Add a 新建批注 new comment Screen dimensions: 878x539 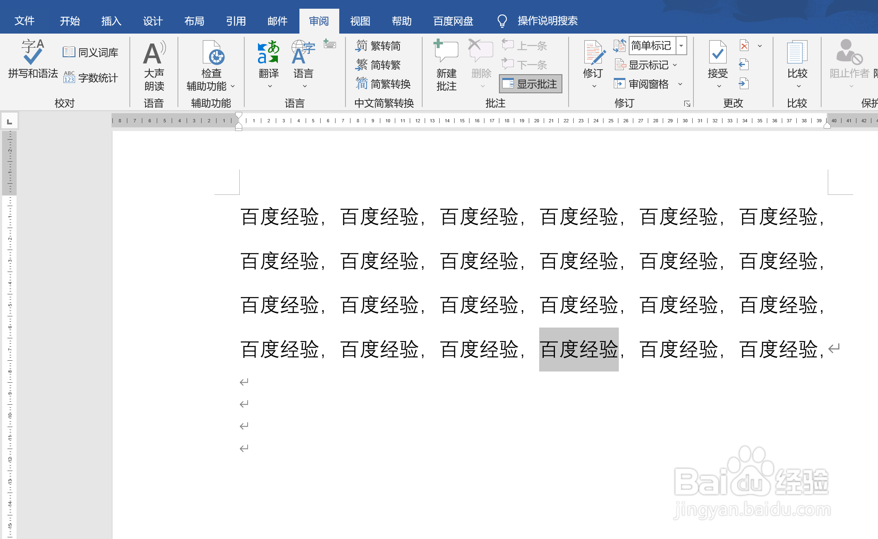click(x=446, y=66)
